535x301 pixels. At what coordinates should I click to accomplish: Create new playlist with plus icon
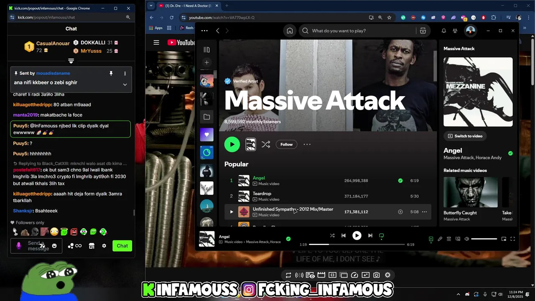(206, 62)
